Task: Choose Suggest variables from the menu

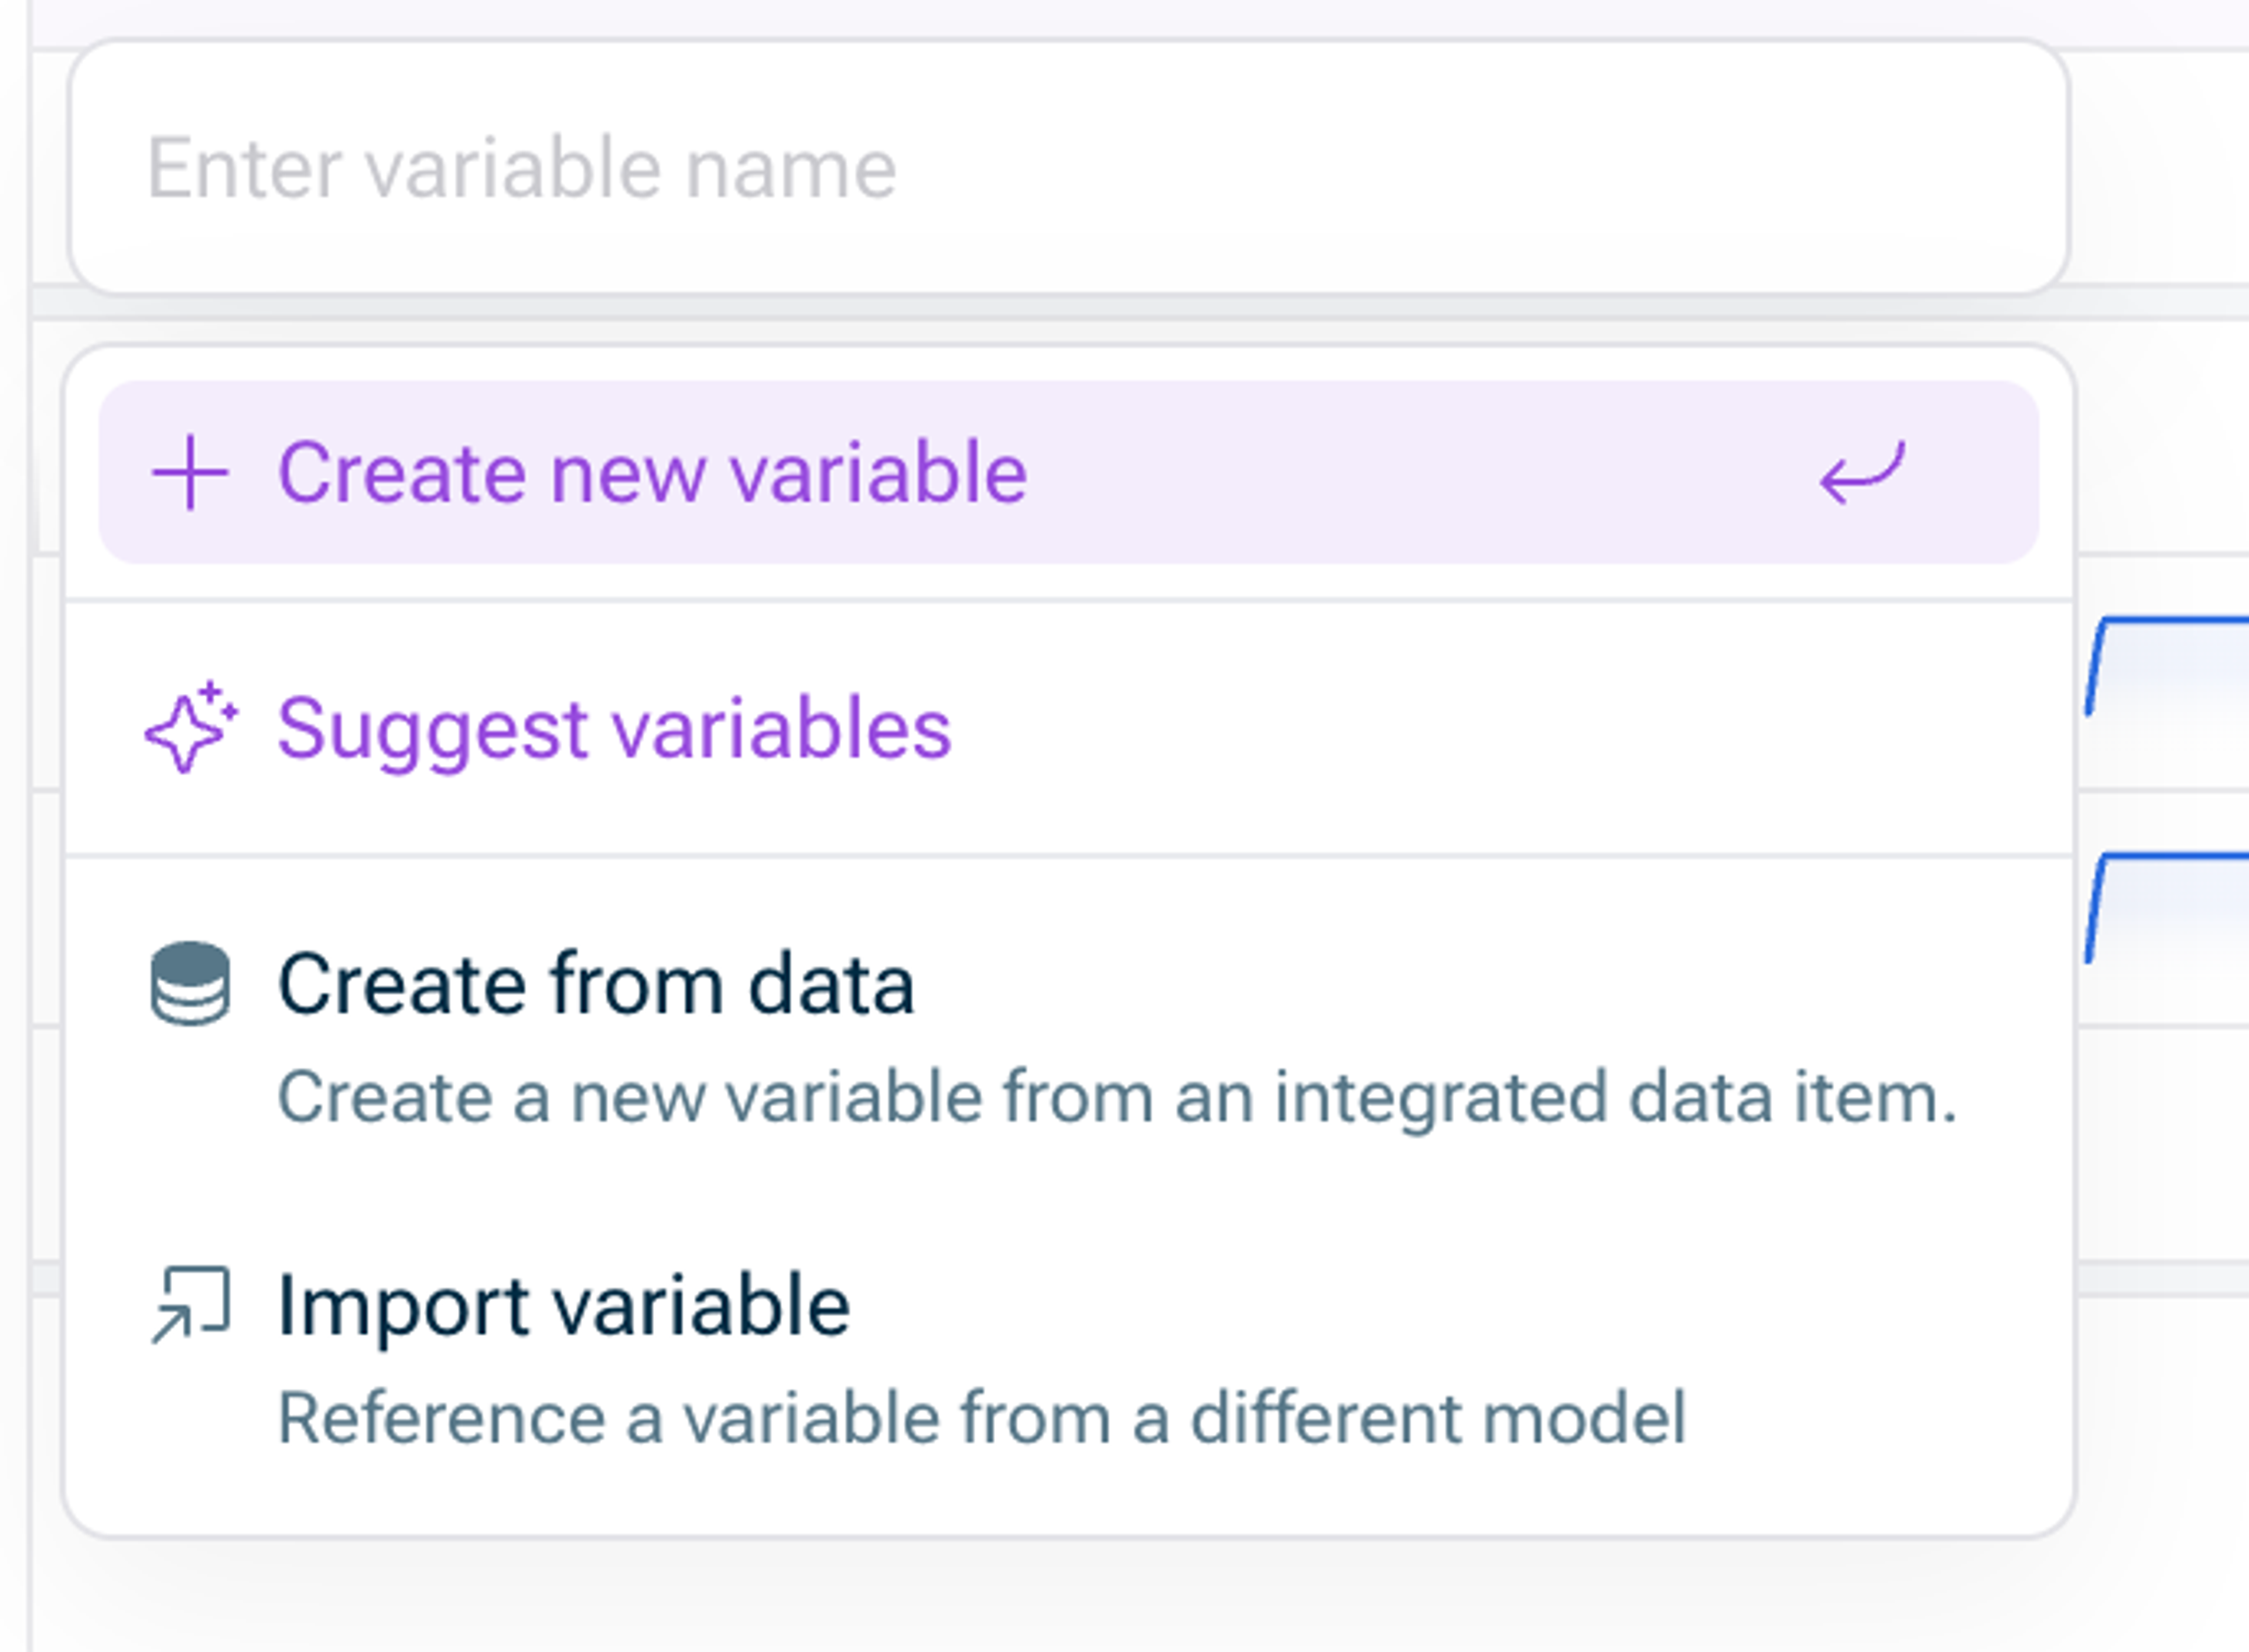Action: point(613,729)
